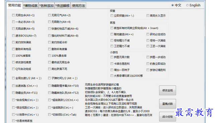The width and height of the screenshot is (216, 123).
Task: Enable *自由视角(CtrL+ [) checkbox
Action: 13,100
